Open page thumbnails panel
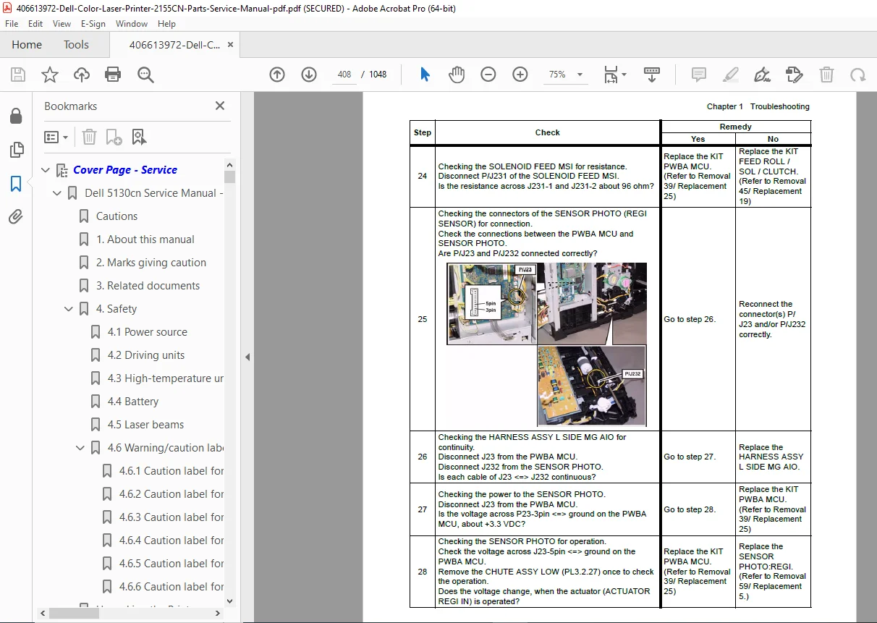 [x=16, y=150]
